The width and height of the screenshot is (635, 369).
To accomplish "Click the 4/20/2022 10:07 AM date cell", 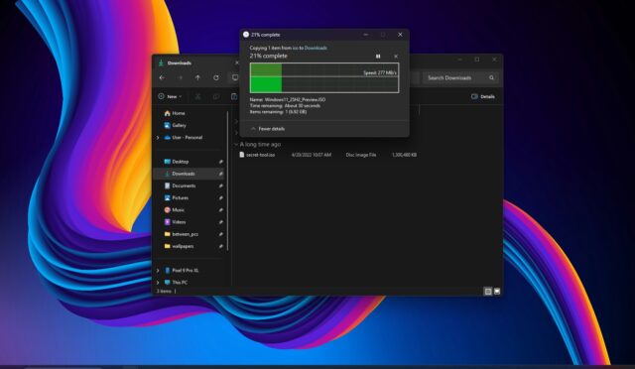I will coord(311,155).
